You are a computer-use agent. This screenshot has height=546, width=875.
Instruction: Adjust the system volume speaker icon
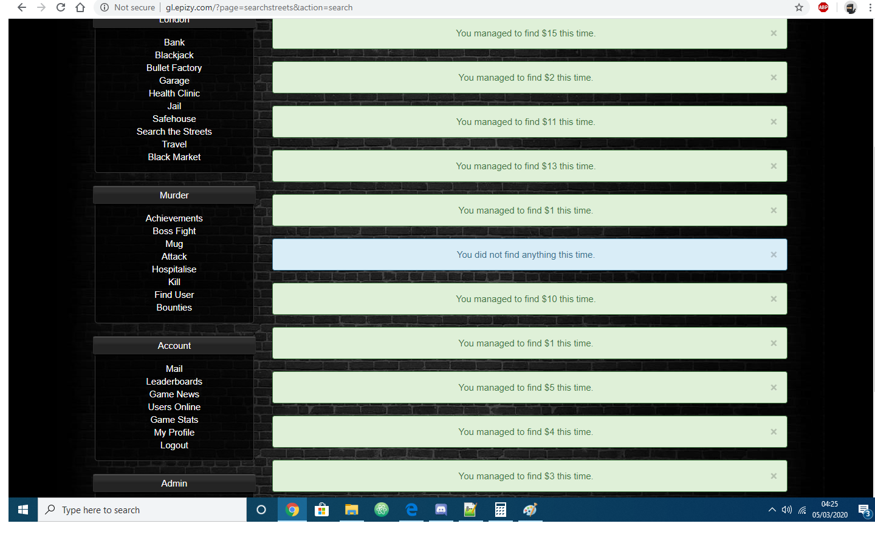[x=787, y=510]
